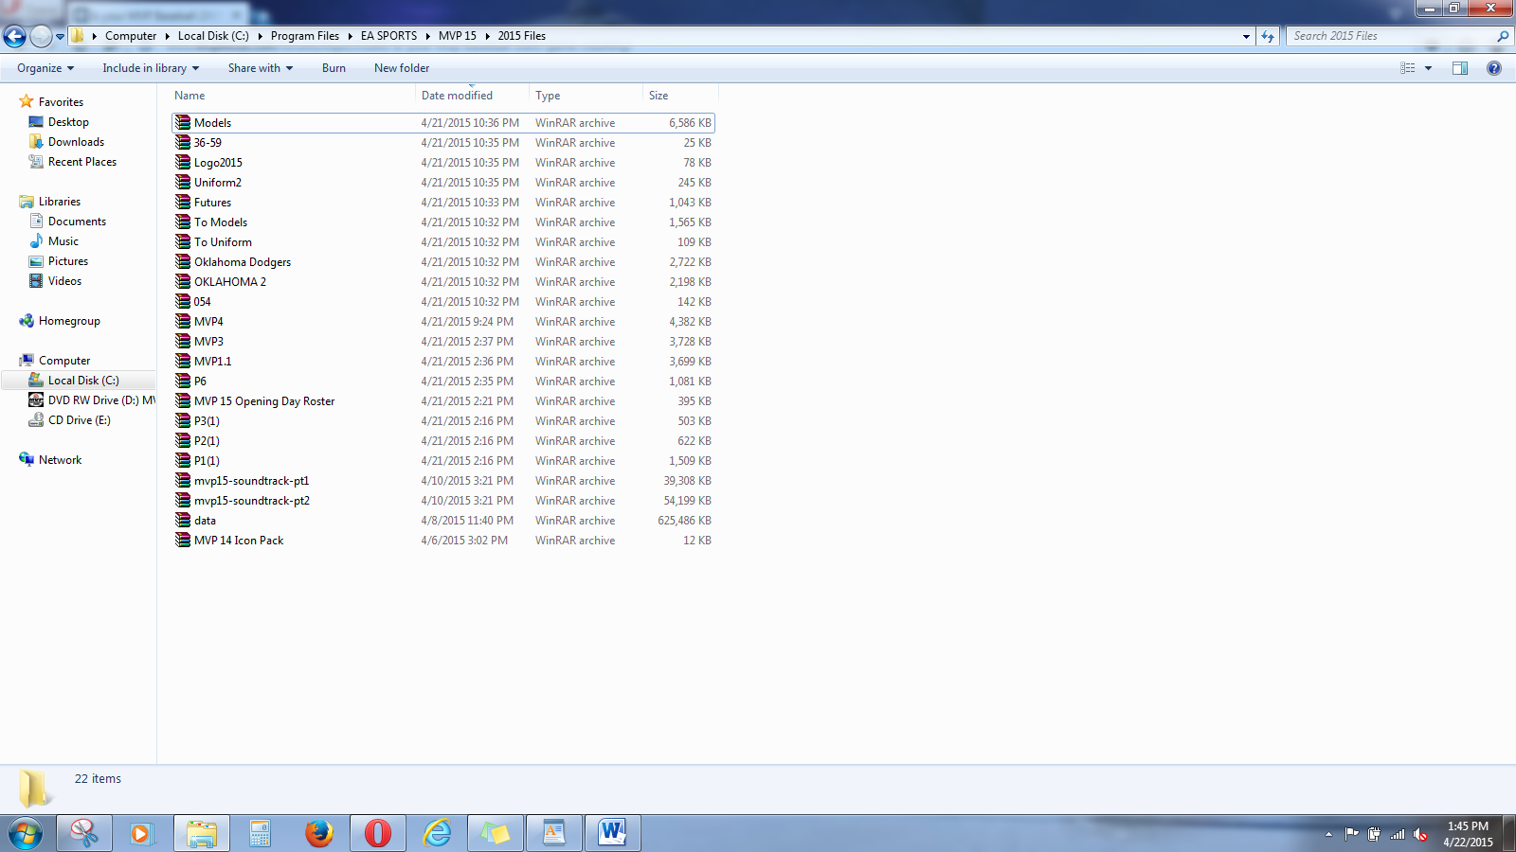Expand the address bar history dropdown

tap(1246, 36)
